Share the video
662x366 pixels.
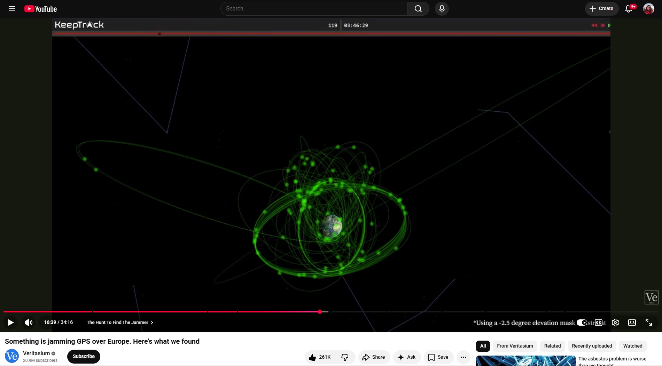374,357
